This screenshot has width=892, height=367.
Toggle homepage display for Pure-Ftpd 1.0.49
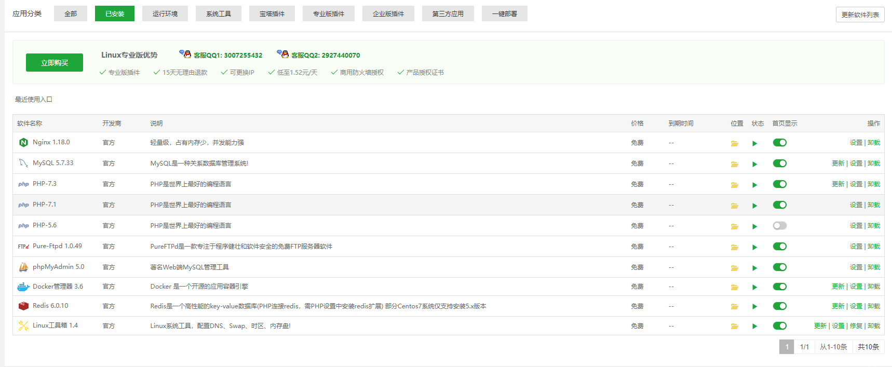(780, 246)
